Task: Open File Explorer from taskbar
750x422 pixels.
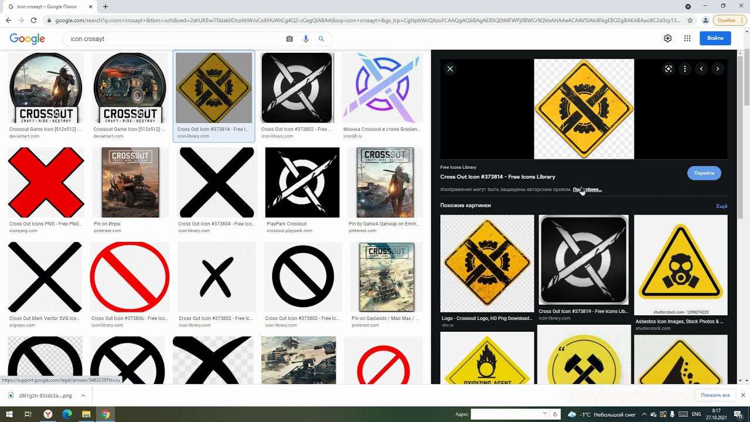Action: tap(86, 414)
